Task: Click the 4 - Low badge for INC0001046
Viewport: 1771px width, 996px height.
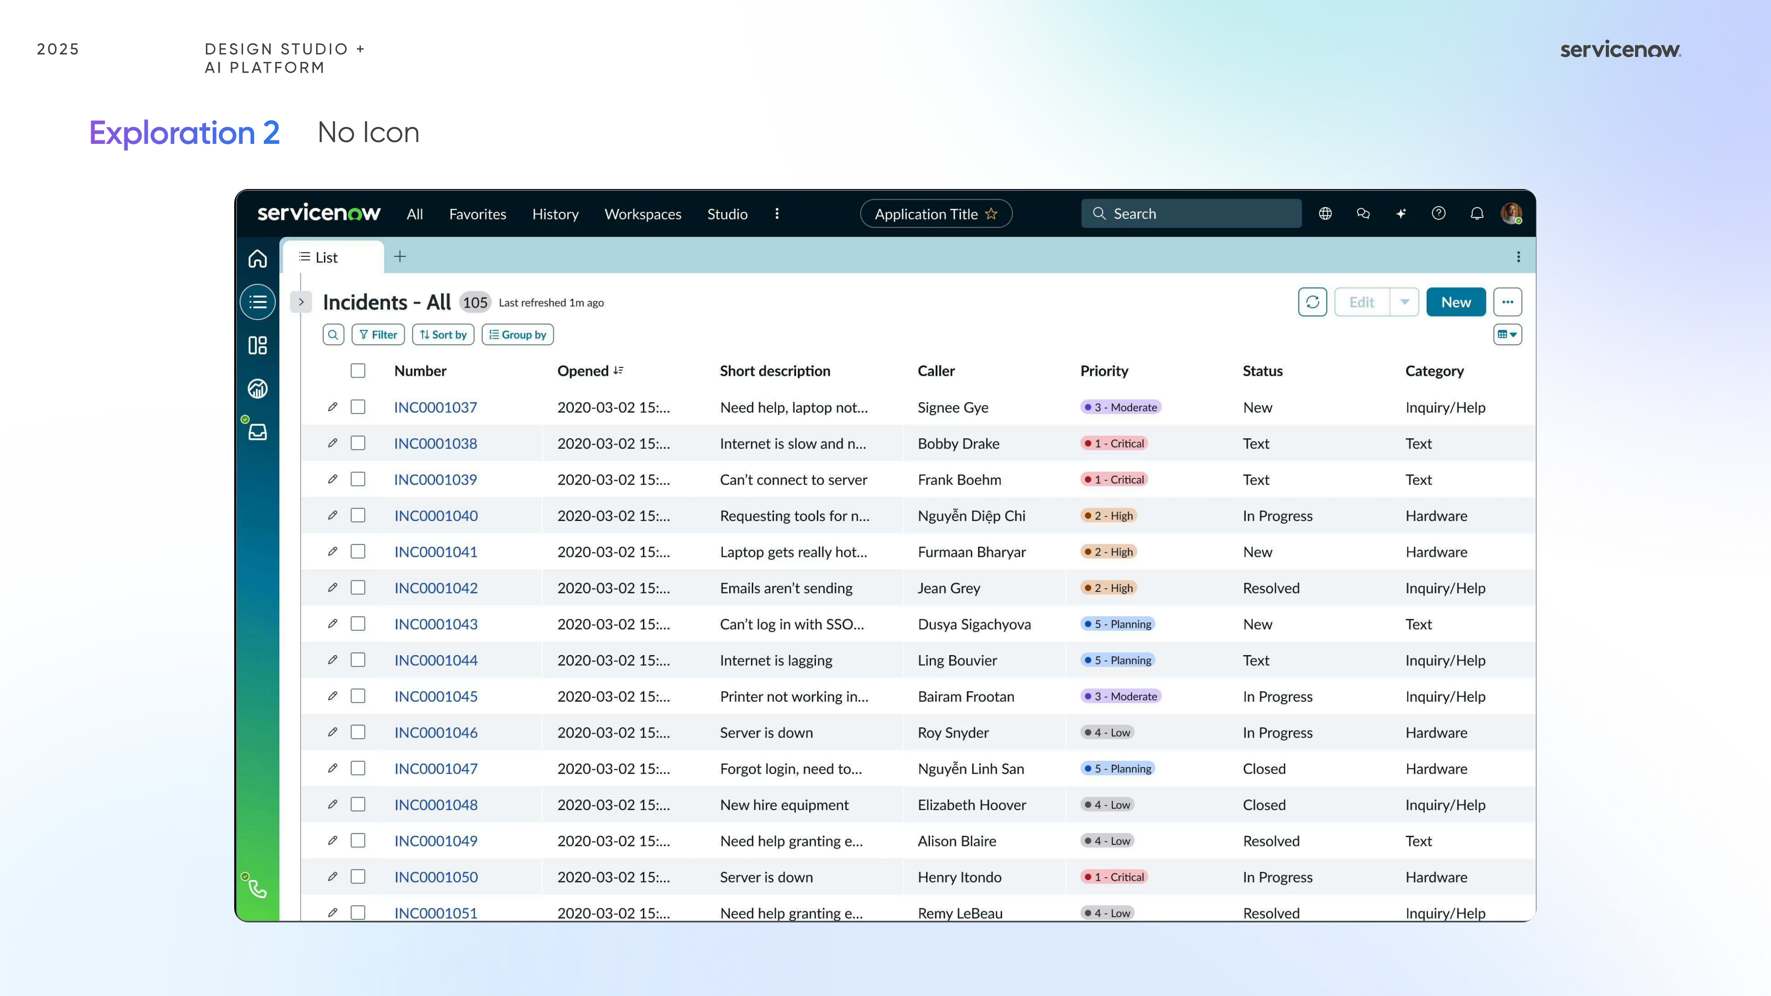Action: (1107, 732)
